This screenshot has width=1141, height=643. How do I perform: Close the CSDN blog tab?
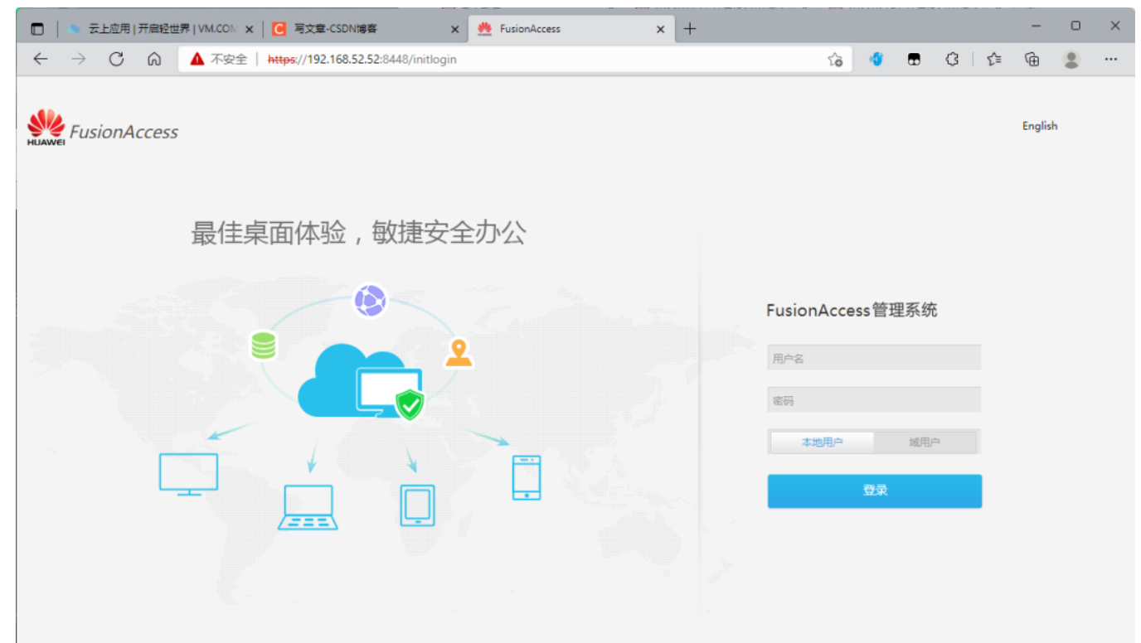(454, 29)
